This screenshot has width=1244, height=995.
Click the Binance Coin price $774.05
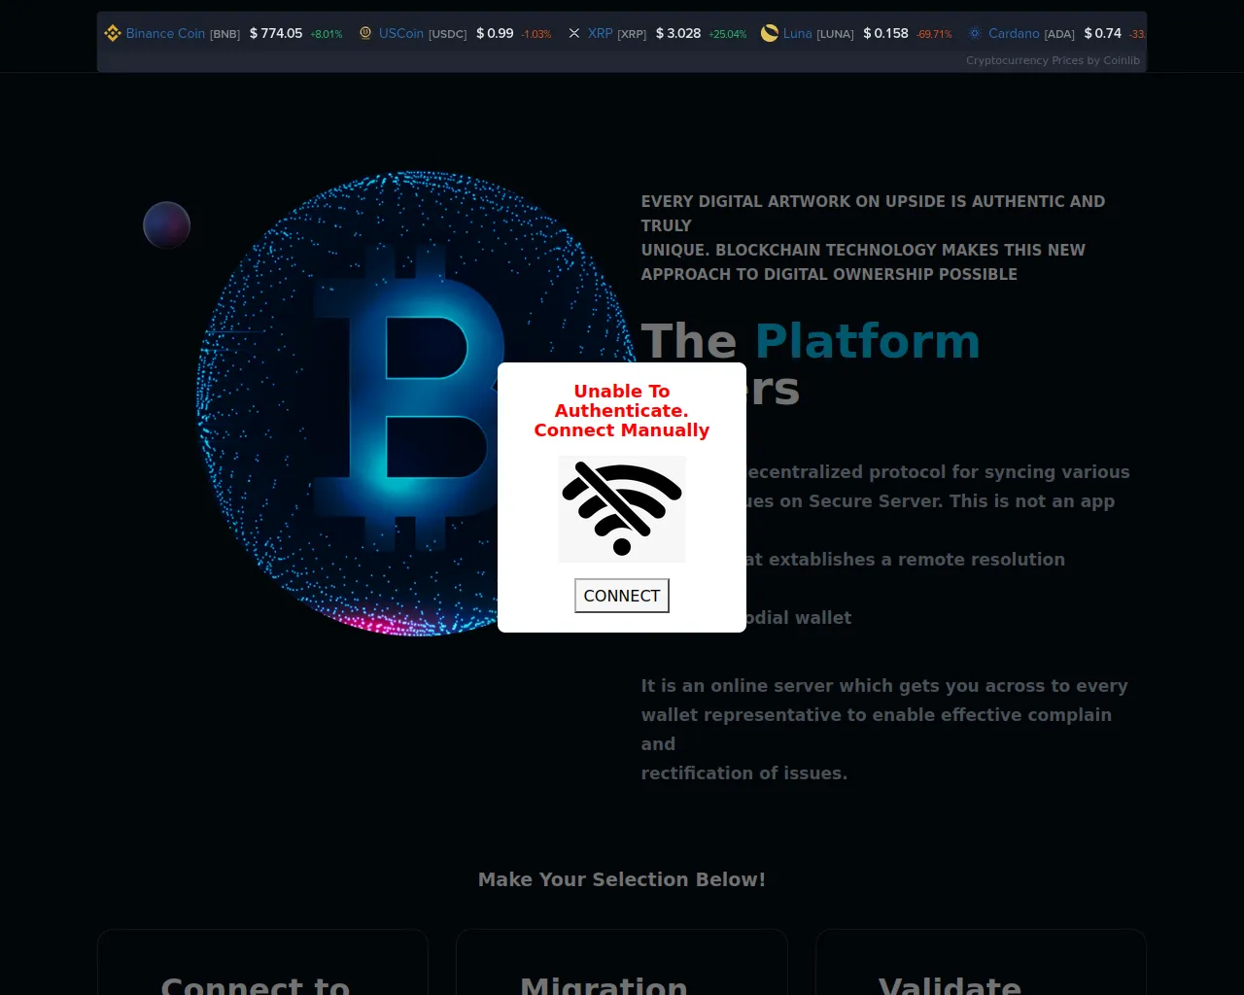click(276, 33)
